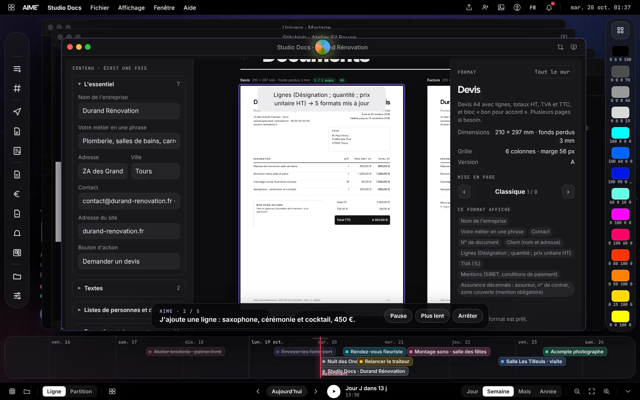Go to previous mise en page layout
Image resolution: width=640 pixels, height=400 pixels.
point(464,192)
